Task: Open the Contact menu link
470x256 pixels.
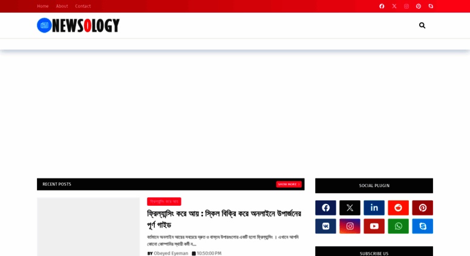Action: [x=83, y=6]
